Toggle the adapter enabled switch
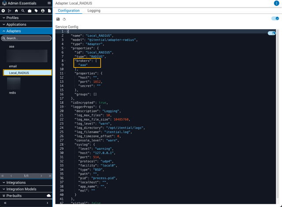The image size is (282, 207). 275,19
